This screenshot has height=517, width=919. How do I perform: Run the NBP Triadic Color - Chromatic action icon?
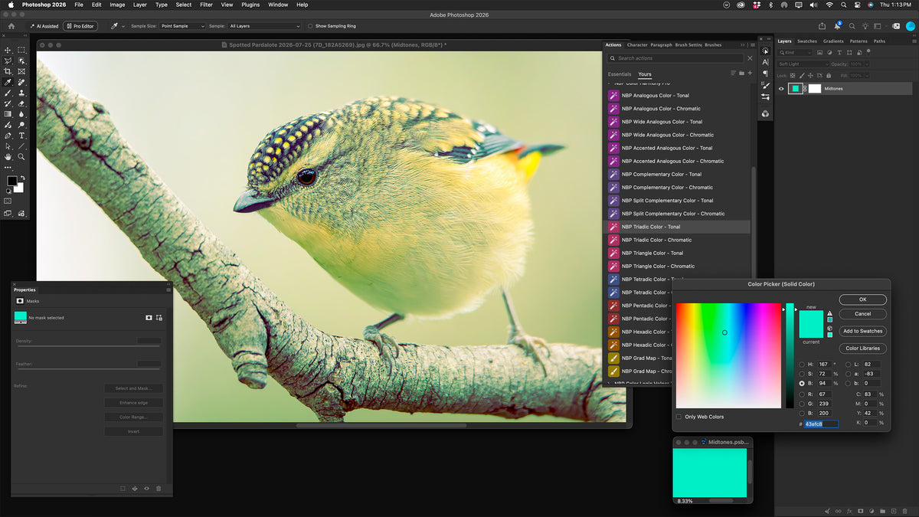(x=613, y=240)
